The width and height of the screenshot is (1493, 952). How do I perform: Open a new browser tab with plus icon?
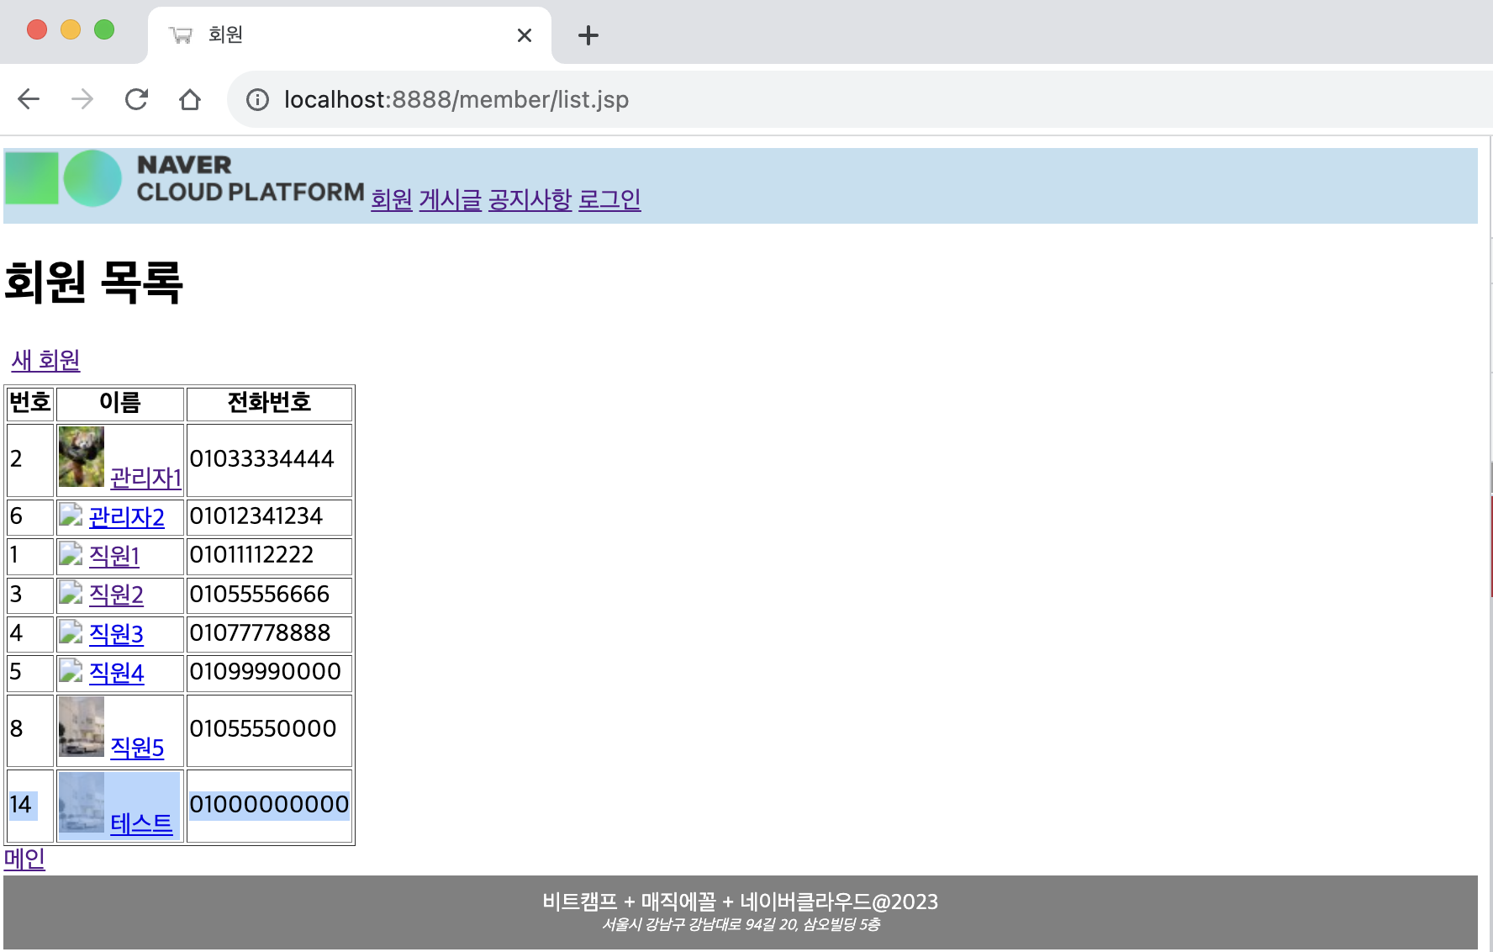coord(588,35)
